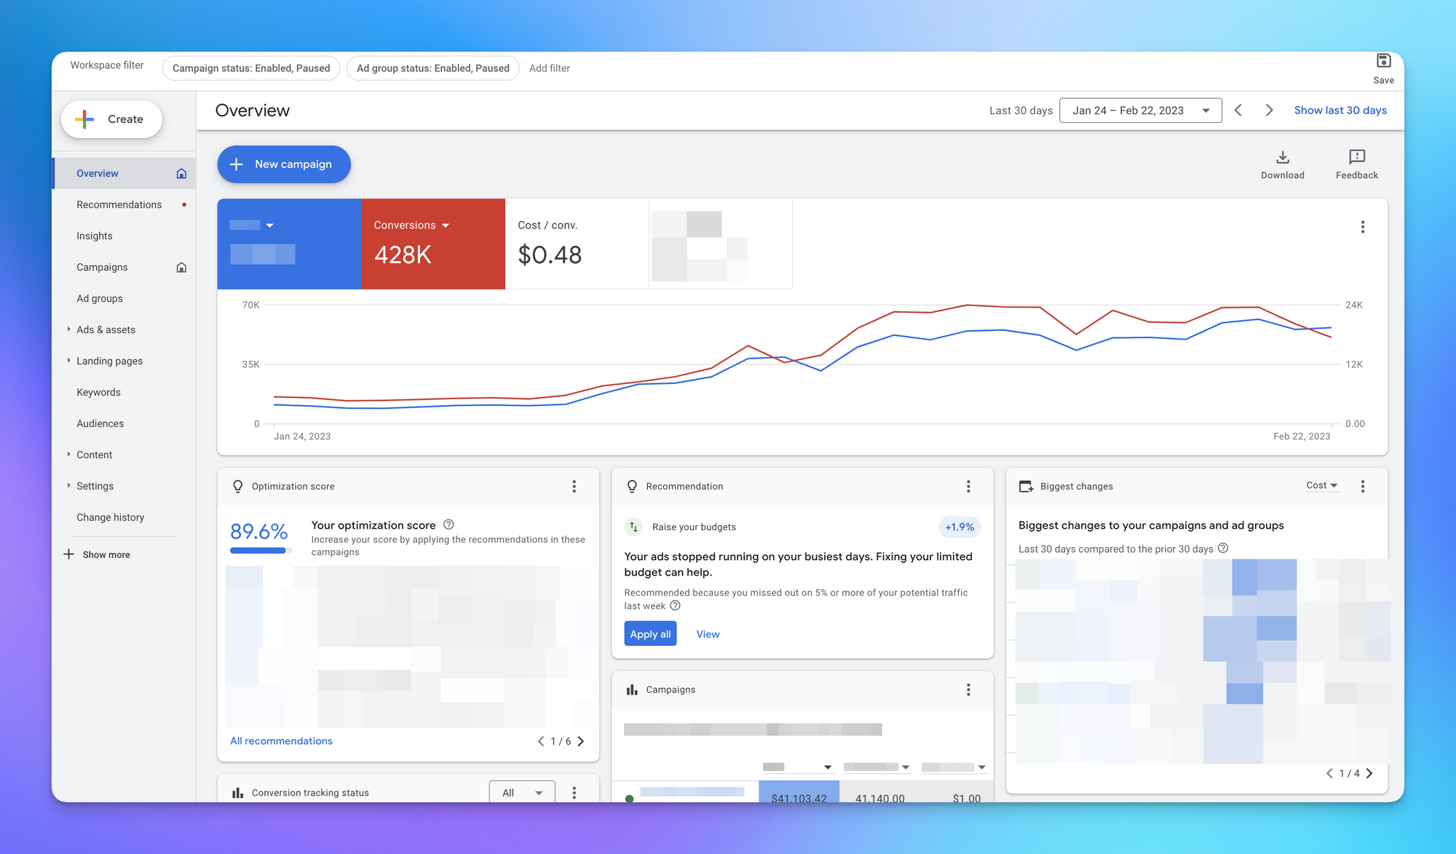Go to previous date range arrow
The image size is (1456, 854).
[x=1238, y=110]
